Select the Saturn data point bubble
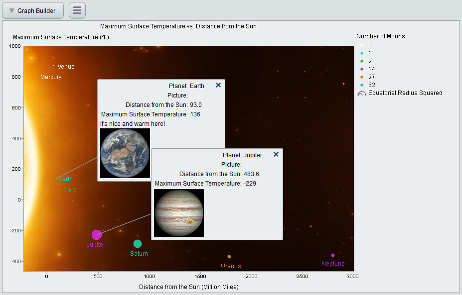The image size is (462, 295). pyautogui.click(x=137, y=244)
